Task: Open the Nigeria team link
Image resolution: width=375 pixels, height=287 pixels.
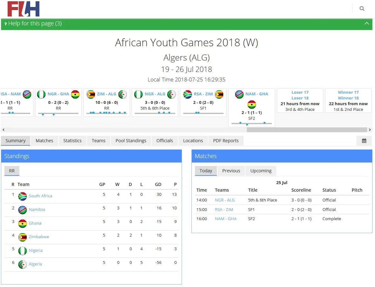Action: click(36, 250)
